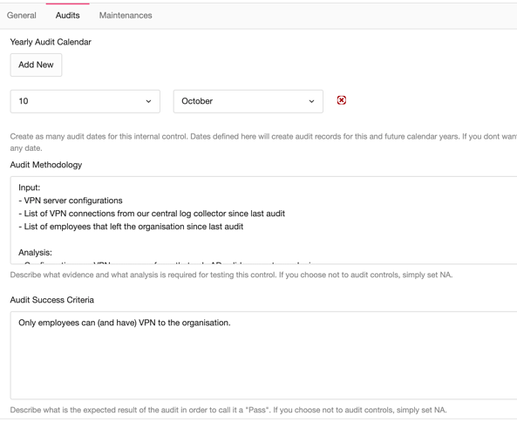Switch to the General tab
Image resolution: width=517 pixels, height=436 pixels.
click(x=22, y=16)
